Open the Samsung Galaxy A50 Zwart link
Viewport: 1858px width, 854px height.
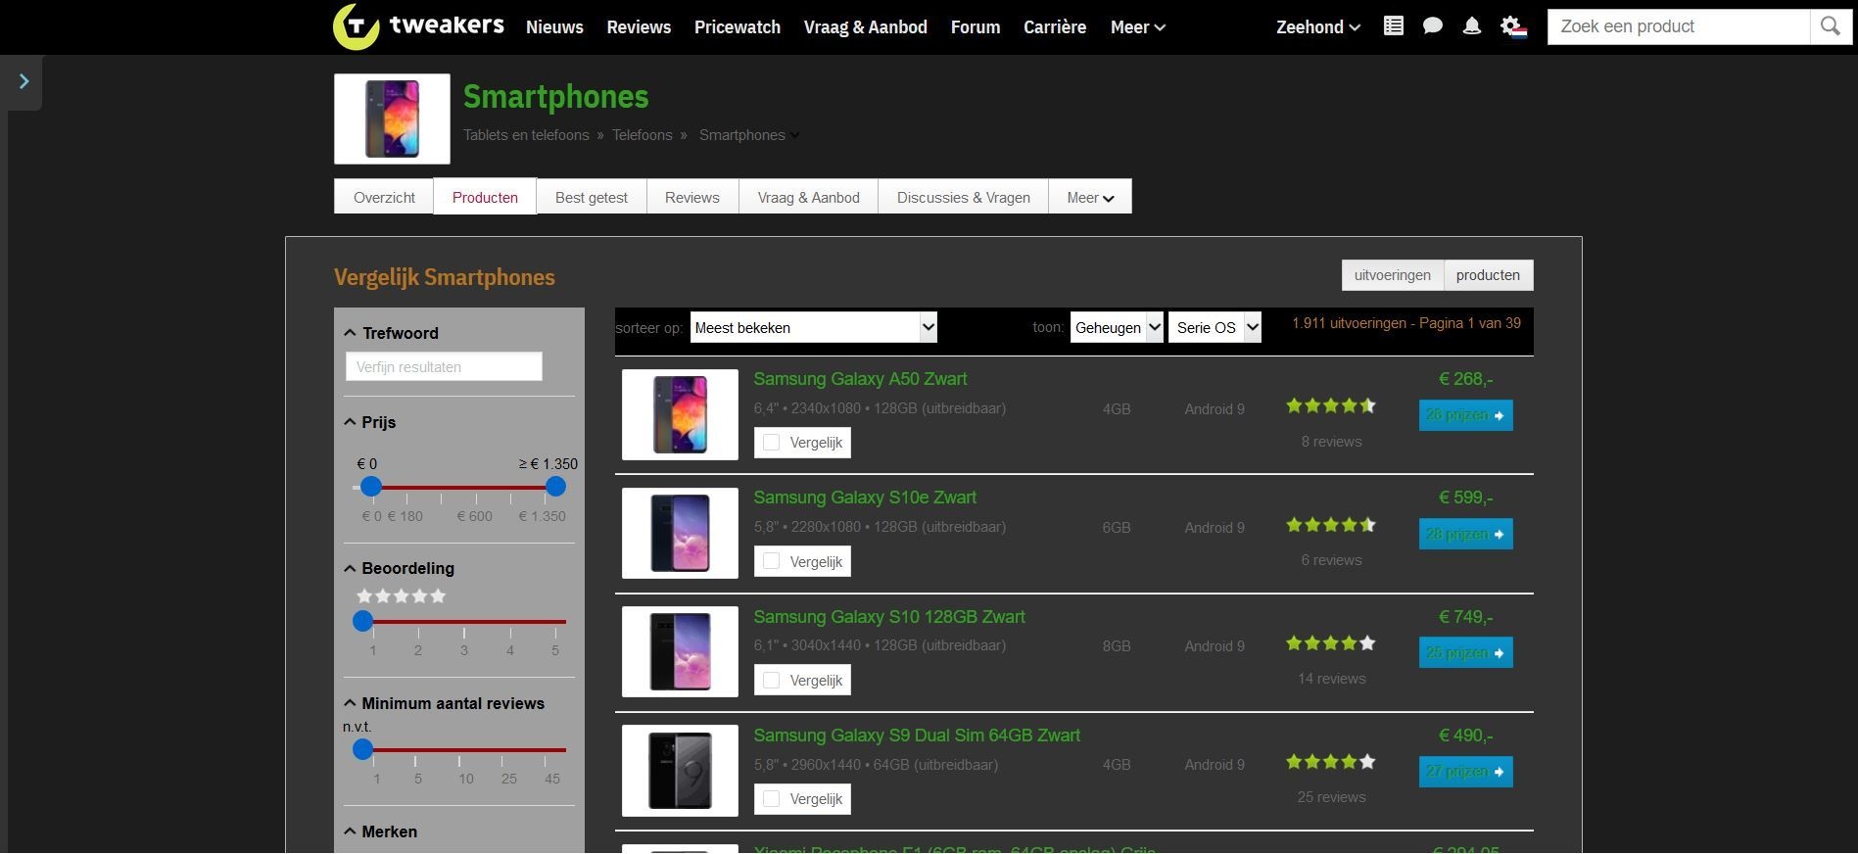coord(860,379)
